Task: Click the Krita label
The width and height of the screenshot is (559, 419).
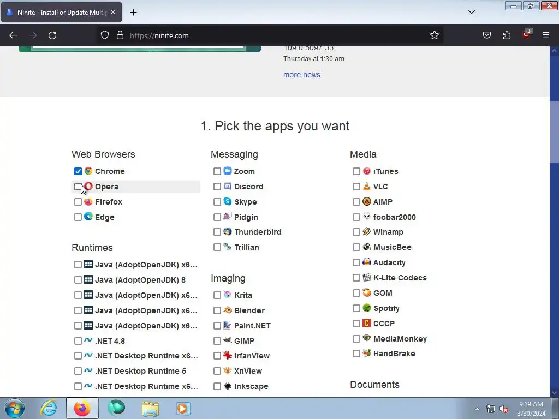Action: (243, 295)
